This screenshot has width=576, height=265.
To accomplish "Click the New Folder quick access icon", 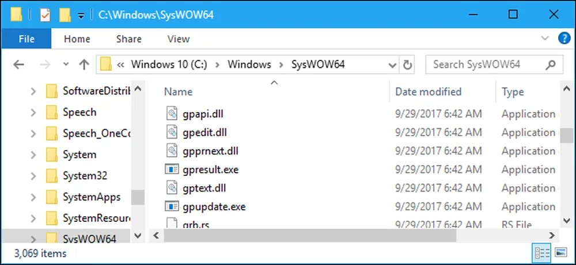I will [x=65, y=14].
